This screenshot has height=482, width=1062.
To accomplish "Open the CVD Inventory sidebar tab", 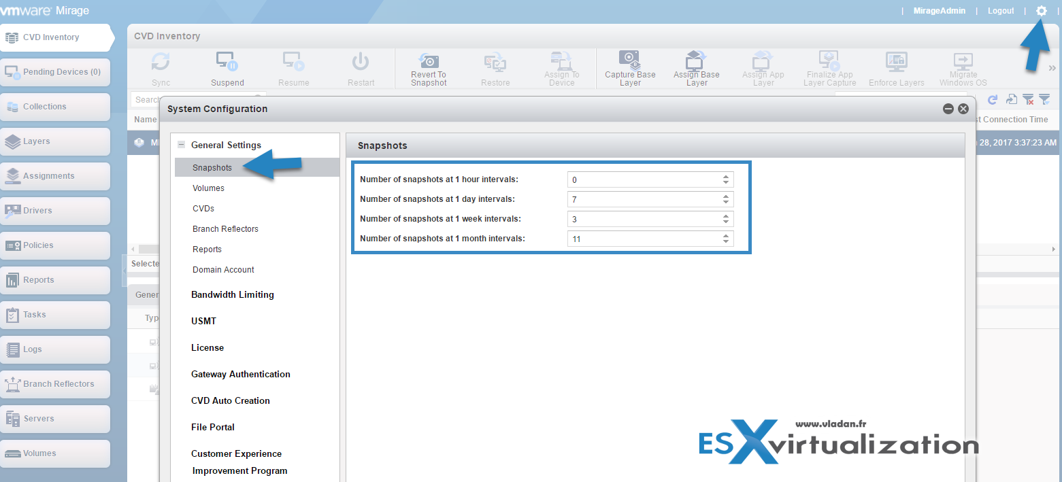I will click(x=56, y=37).
